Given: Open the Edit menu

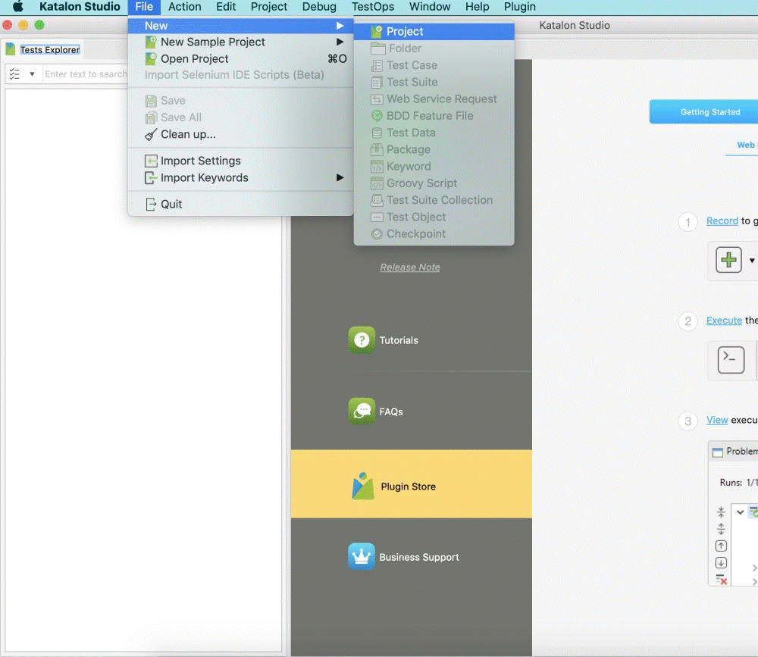Looking at the screenshot, I should [226, 7].
